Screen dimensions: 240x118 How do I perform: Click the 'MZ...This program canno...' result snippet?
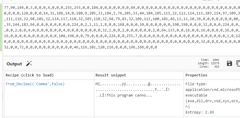click(x=138, y=90)
